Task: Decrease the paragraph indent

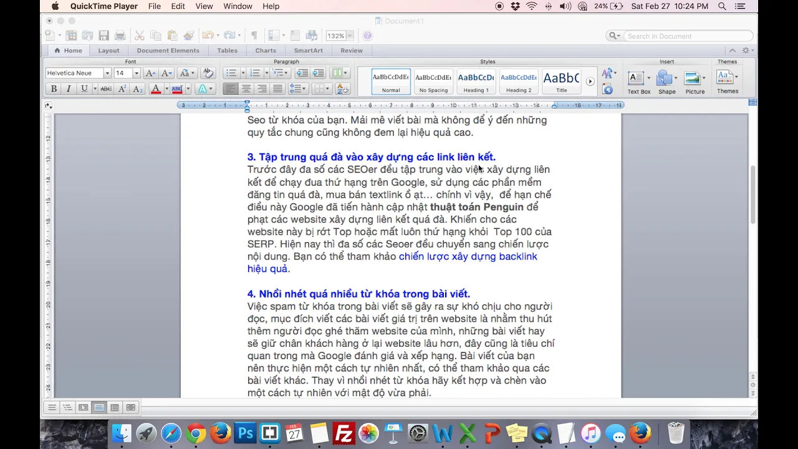Action: pyautogui.click(x=302, y=73)
